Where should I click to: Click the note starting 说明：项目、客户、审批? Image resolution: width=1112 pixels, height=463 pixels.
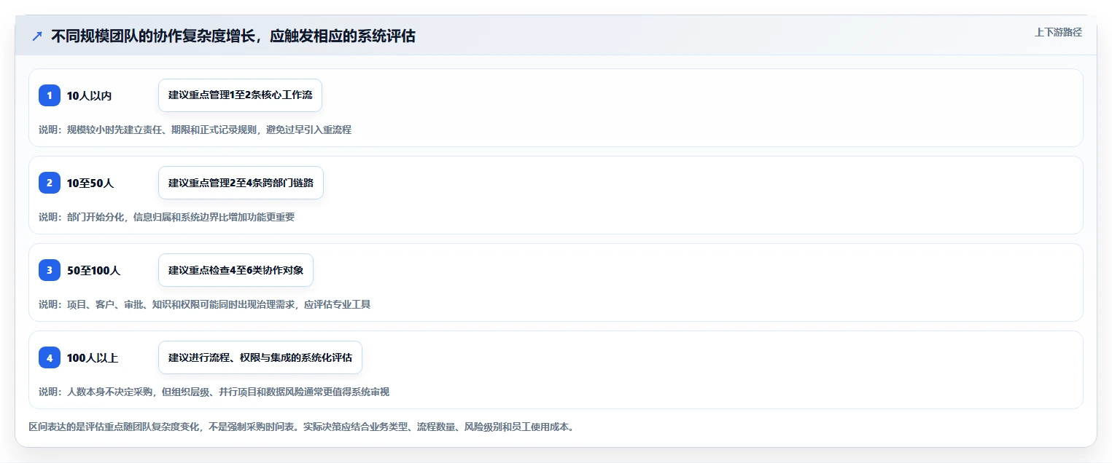(x=204, y=304)
